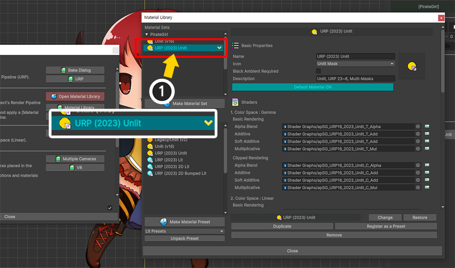This screenshot has height=268, width=455.
Task: Remove the selected material set
Action: coord(334,235)
